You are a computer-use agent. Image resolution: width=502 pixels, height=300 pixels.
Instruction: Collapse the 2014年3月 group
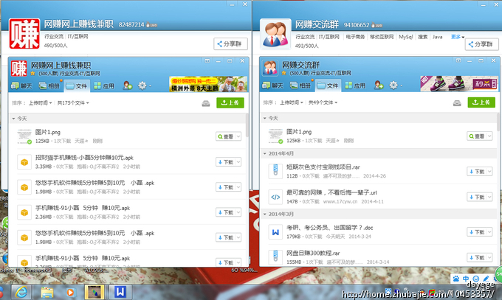tap(265, 214)
